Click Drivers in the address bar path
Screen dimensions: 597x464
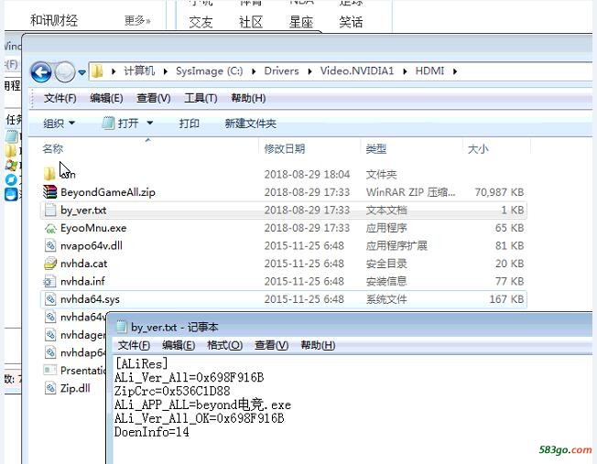pos(281,70)
